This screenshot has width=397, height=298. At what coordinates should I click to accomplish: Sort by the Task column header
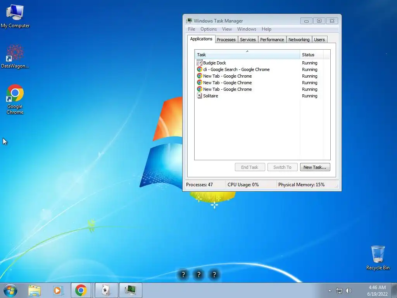tap(247, 54)
